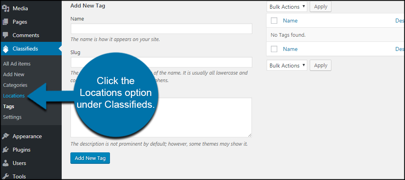Screen dimensions: 405x180
Task: Click the Pages icon in sidebar
Action: [x=6, y=22]
